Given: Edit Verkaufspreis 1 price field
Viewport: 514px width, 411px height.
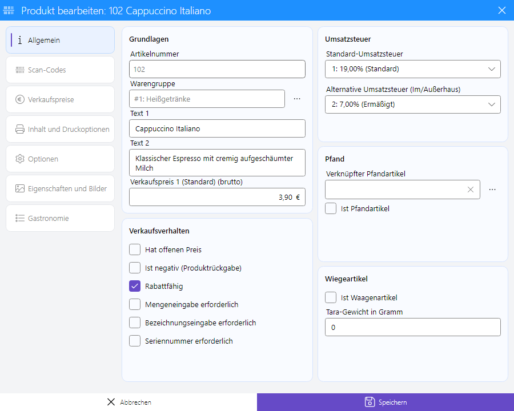Looking at the screenshot, I should pyautogui.click(x=218, y=197).
